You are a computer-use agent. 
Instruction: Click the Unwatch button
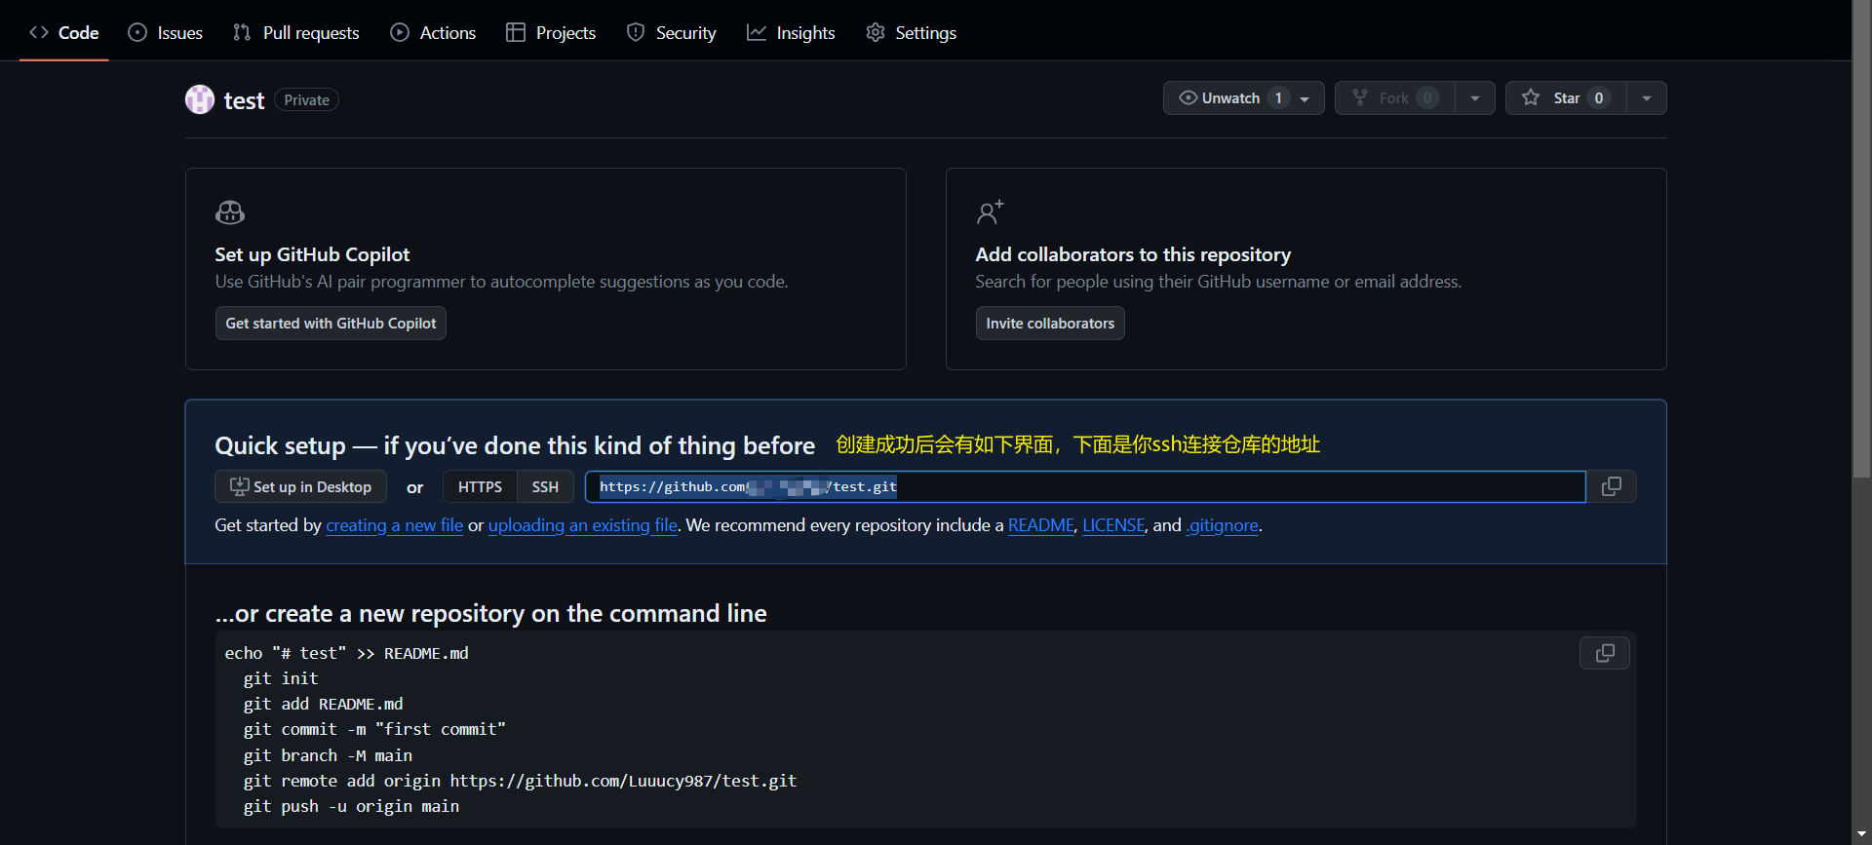point(1243,97)
